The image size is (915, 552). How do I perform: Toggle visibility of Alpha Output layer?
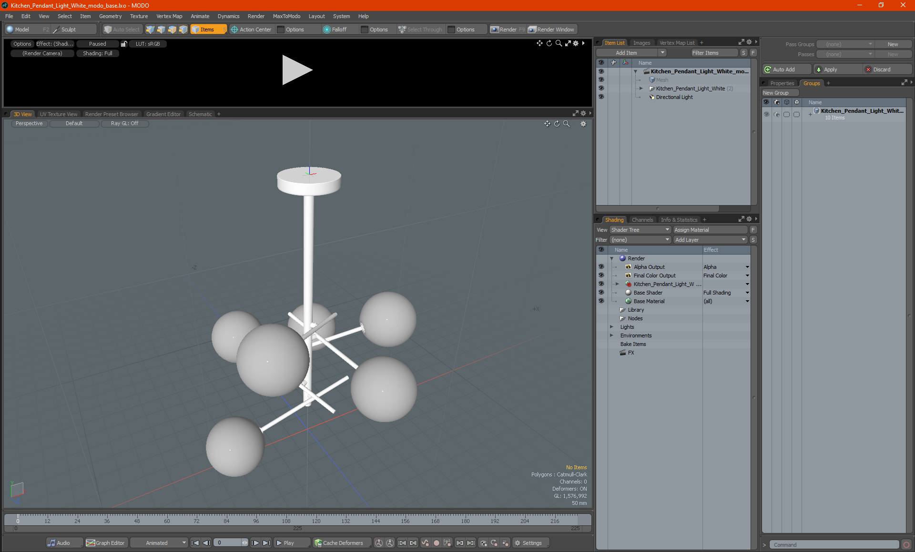tap(601, 267)
